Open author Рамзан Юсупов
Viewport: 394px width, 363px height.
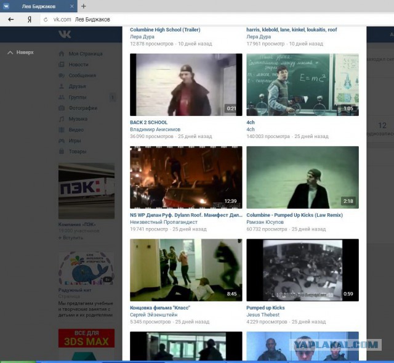[x=265, y=222]
